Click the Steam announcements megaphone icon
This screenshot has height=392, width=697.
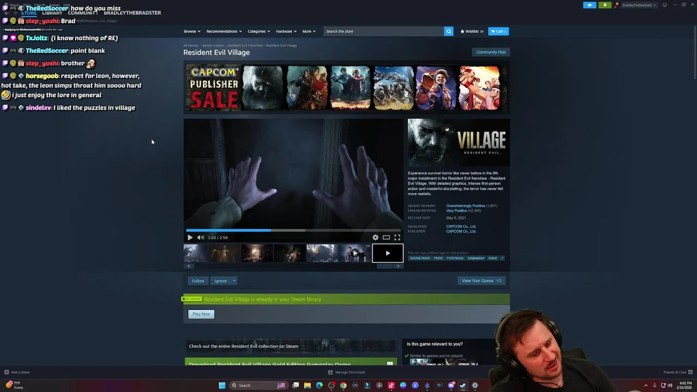(590, 5)
